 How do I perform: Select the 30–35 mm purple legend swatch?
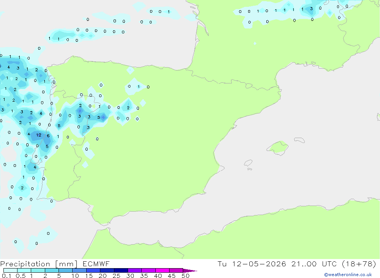tap(135, 270)
